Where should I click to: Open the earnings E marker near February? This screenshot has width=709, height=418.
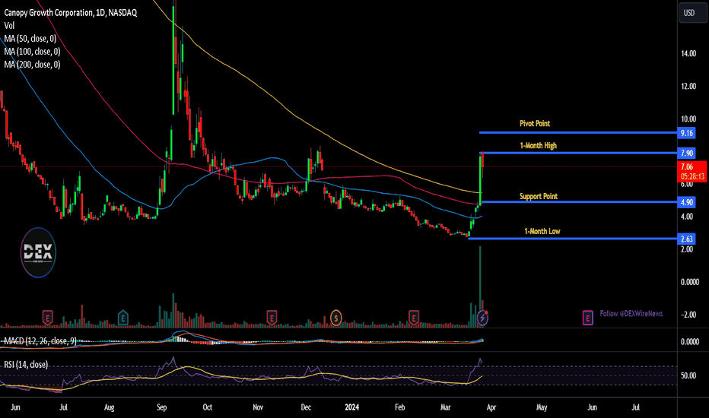click(413, 318)
